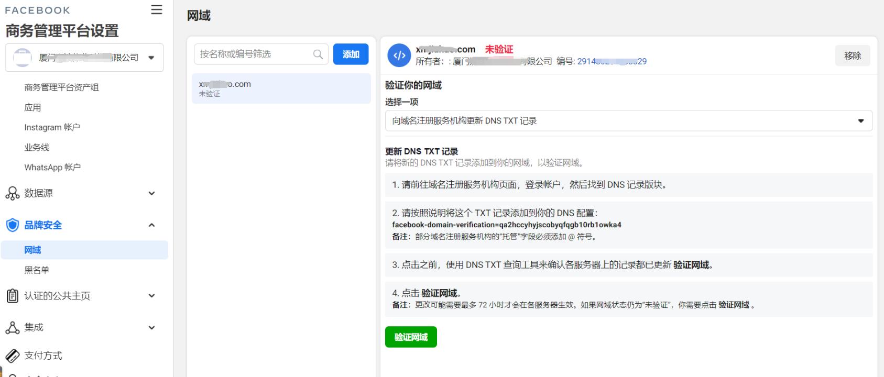Click the 支付方式 payment card icon

pyautogui.click(x=12, y=356)
